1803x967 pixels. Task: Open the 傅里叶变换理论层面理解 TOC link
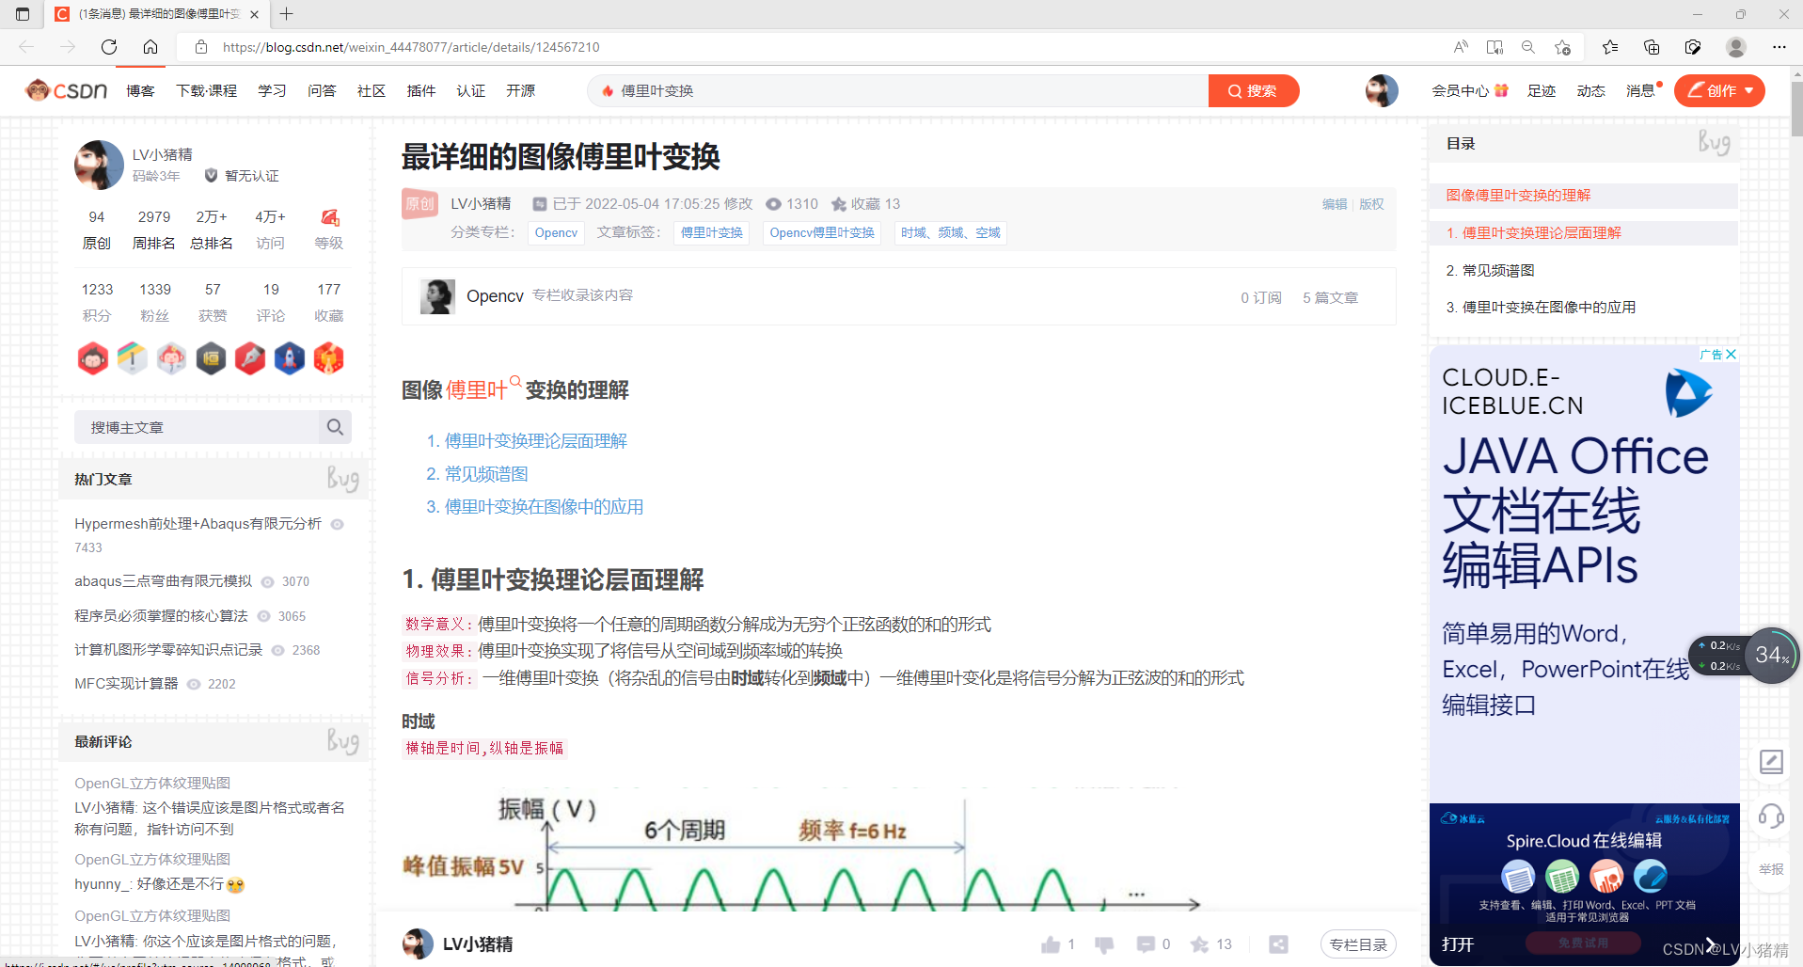pyautogui.click(x=1535, y=232)
